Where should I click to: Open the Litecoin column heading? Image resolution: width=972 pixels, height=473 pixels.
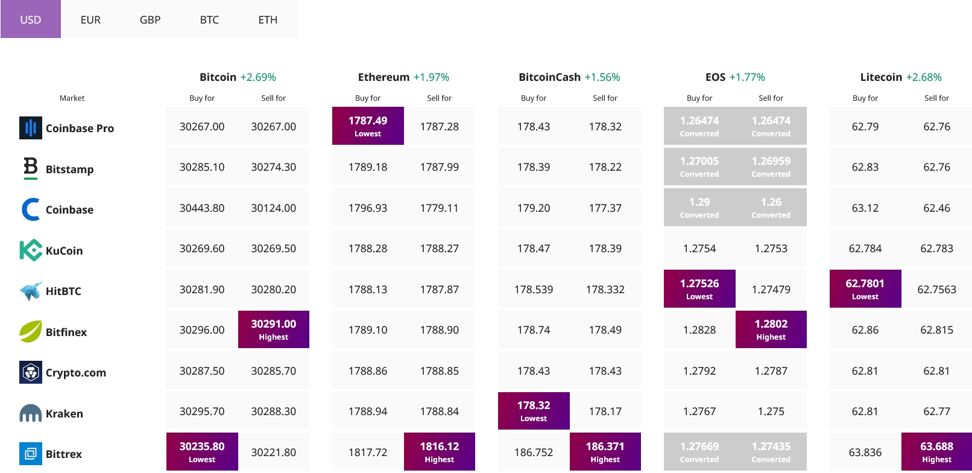pyautogui.click(x=881, y=77)
